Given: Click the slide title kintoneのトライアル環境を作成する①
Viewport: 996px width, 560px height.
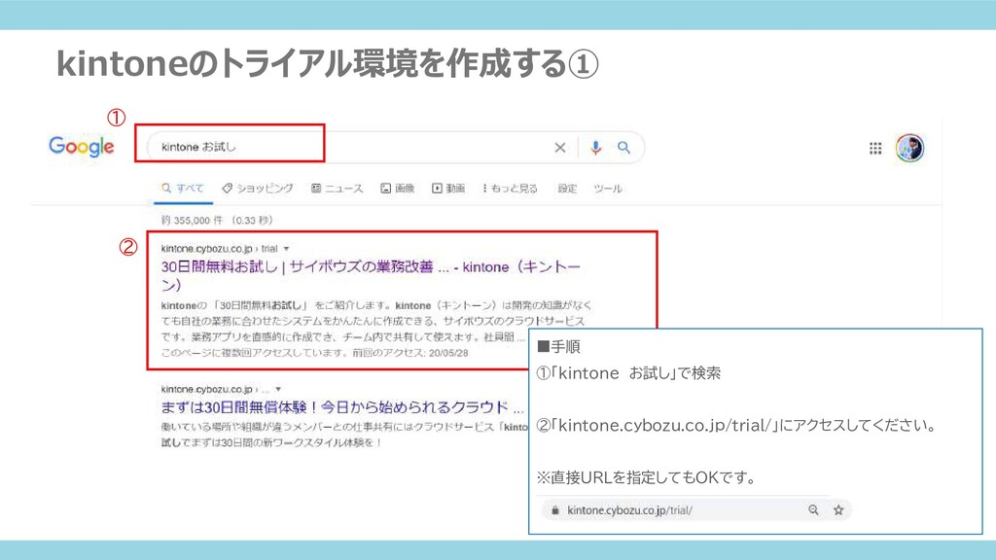Looking at the screenshot, I should [x=328, y=63].
